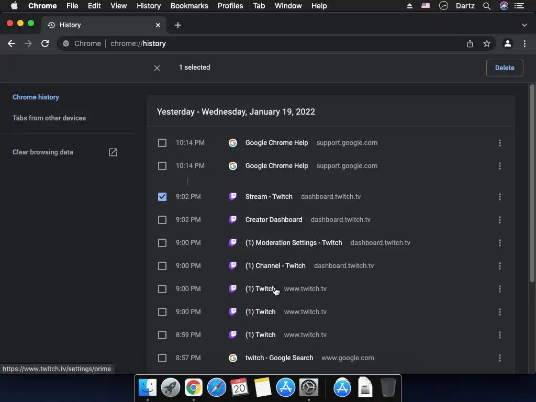Open actions menu for second Google Chrome Help entry
536x402 pixels.
pos(500,166)
